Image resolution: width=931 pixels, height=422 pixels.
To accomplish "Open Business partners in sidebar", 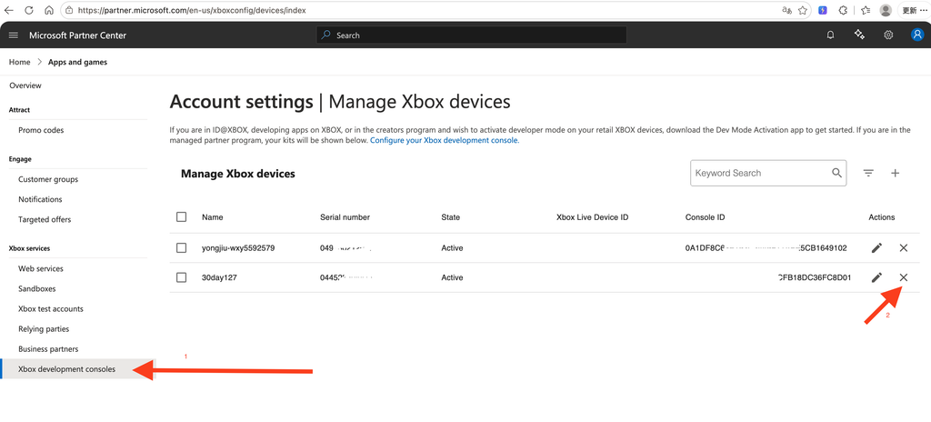I will click(48, 349).
